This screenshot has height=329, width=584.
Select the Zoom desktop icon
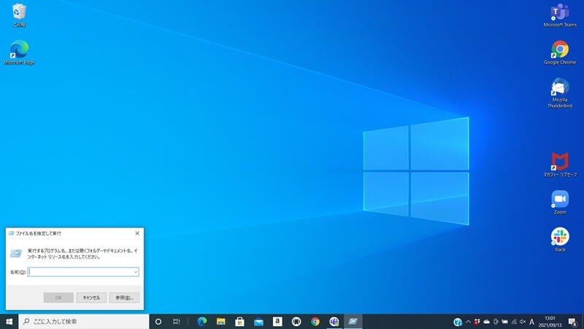[560, 203]
